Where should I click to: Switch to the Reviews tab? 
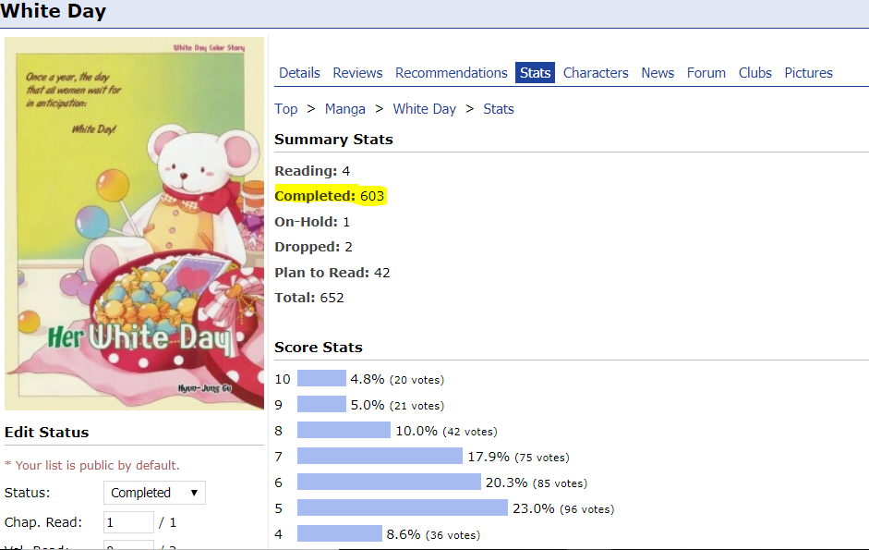357,73
